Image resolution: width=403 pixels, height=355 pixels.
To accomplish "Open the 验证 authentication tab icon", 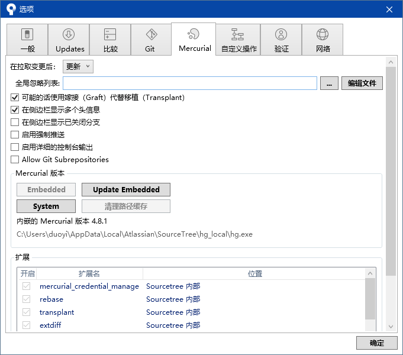I will coord(281,34).
